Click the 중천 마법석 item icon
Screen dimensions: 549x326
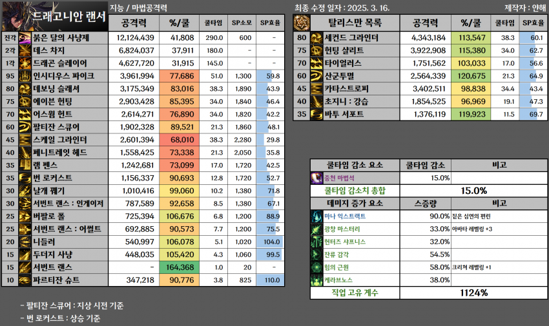[x=316, y=178]
